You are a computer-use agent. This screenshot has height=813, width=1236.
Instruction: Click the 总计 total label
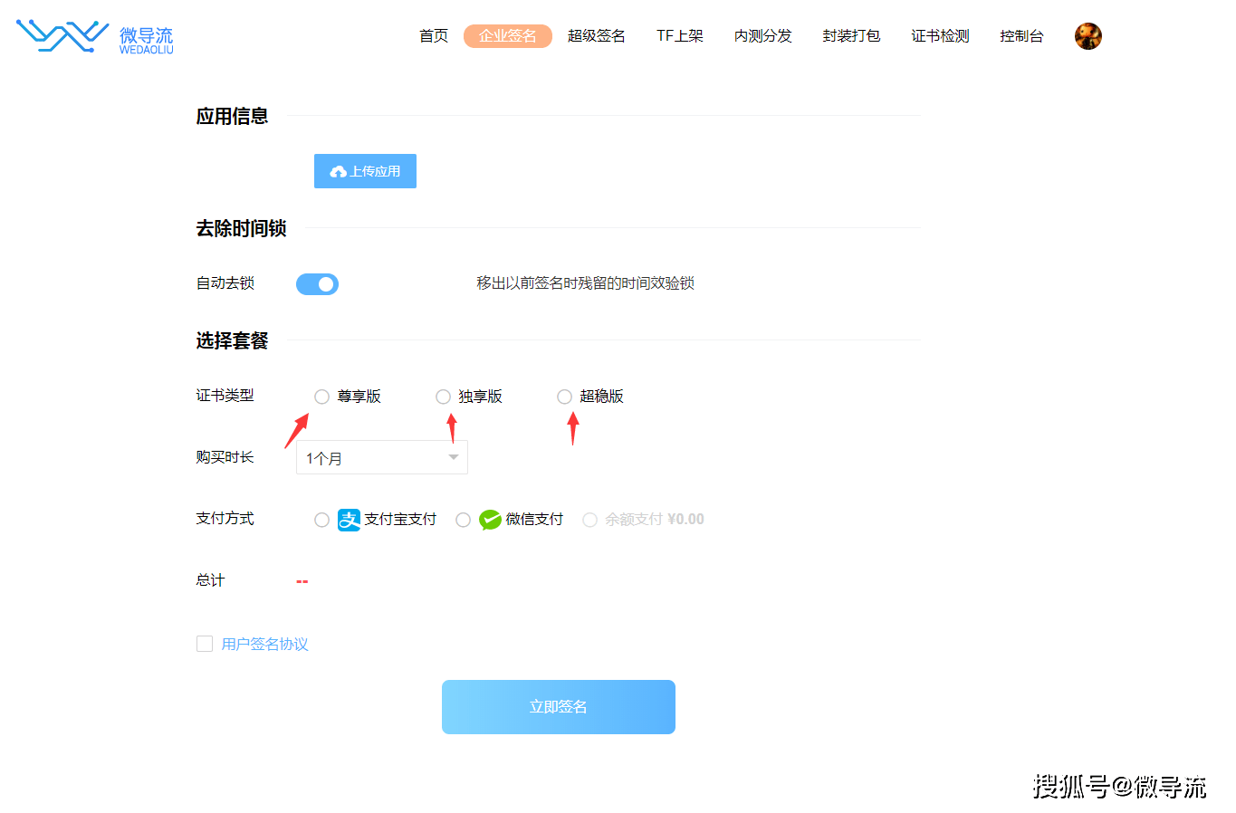(210, 580)
